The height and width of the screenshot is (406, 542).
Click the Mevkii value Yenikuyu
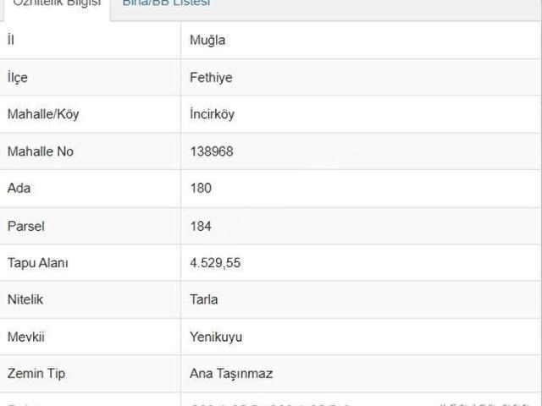pyautogui.click(x=216, y=337)
